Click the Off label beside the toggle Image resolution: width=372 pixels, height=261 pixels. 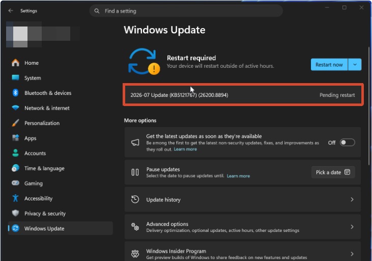pyautogui.click(x=331, y=143)
